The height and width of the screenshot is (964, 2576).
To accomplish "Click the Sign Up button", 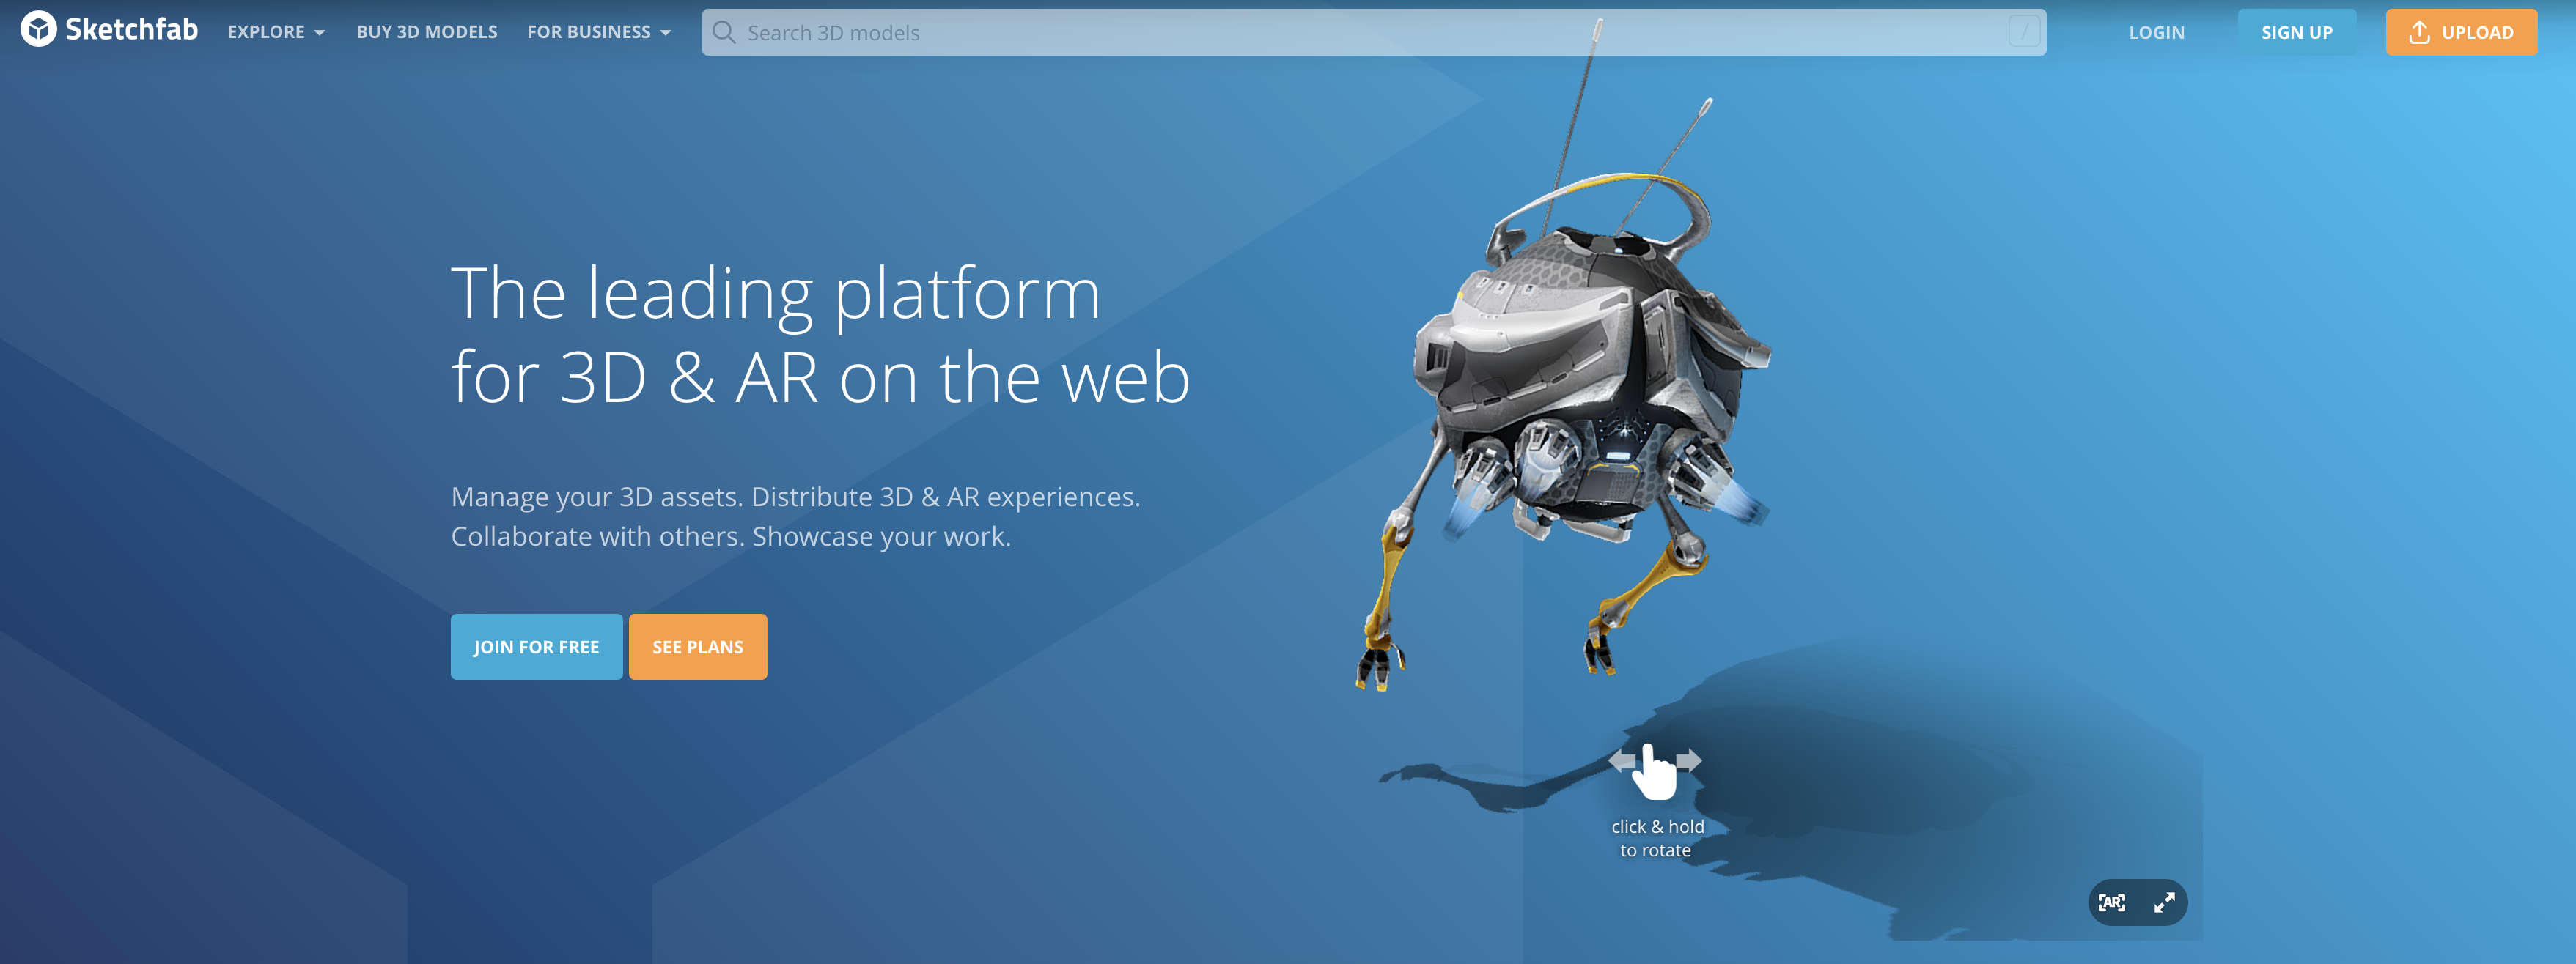I will [2296, 32].
